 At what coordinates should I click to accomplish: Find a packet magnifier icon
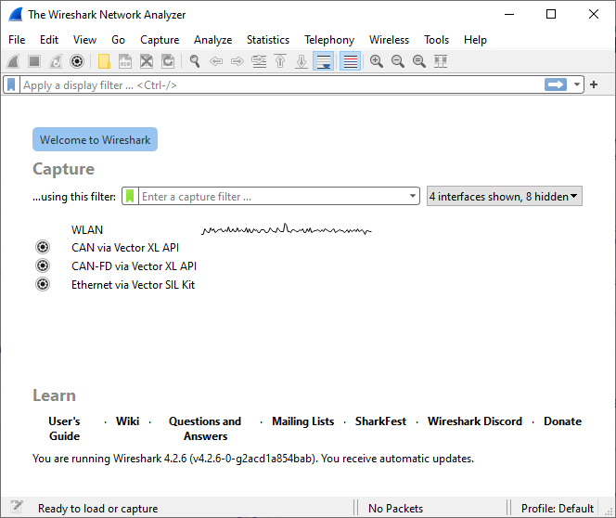click(195, 61)
